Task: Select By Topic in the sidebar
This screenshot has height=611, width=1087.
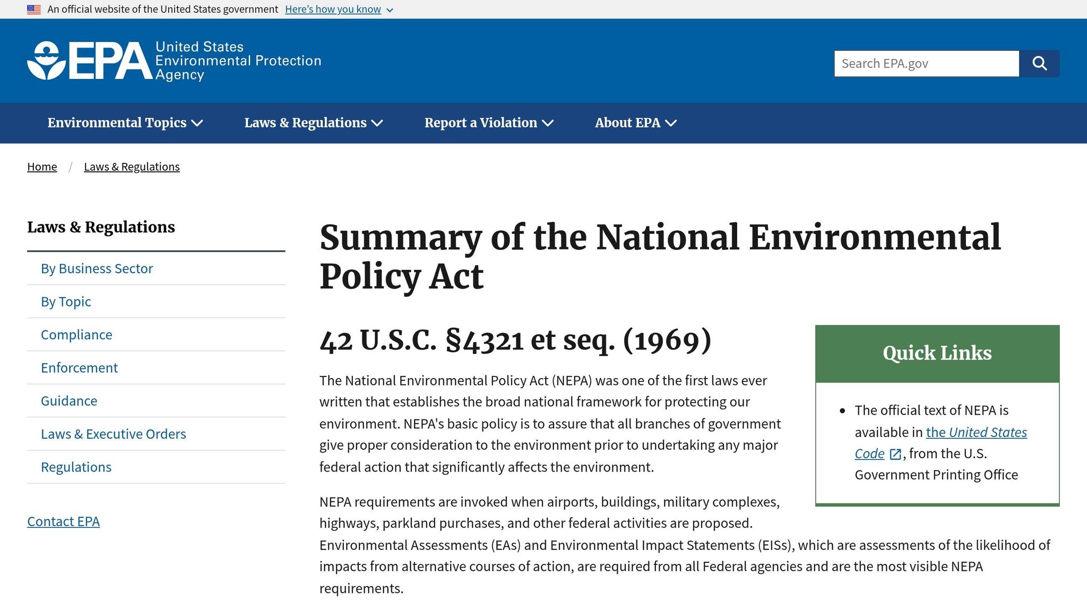Action: pyautogui.click(x=156, y=302)
